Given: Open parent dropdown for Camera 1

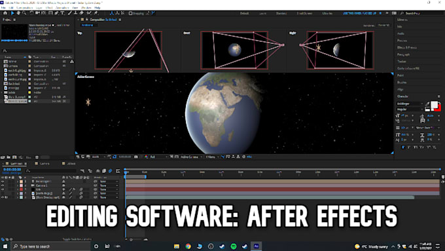Looking at the screenshot, I should pyautogui.click(x=109, y=185).
